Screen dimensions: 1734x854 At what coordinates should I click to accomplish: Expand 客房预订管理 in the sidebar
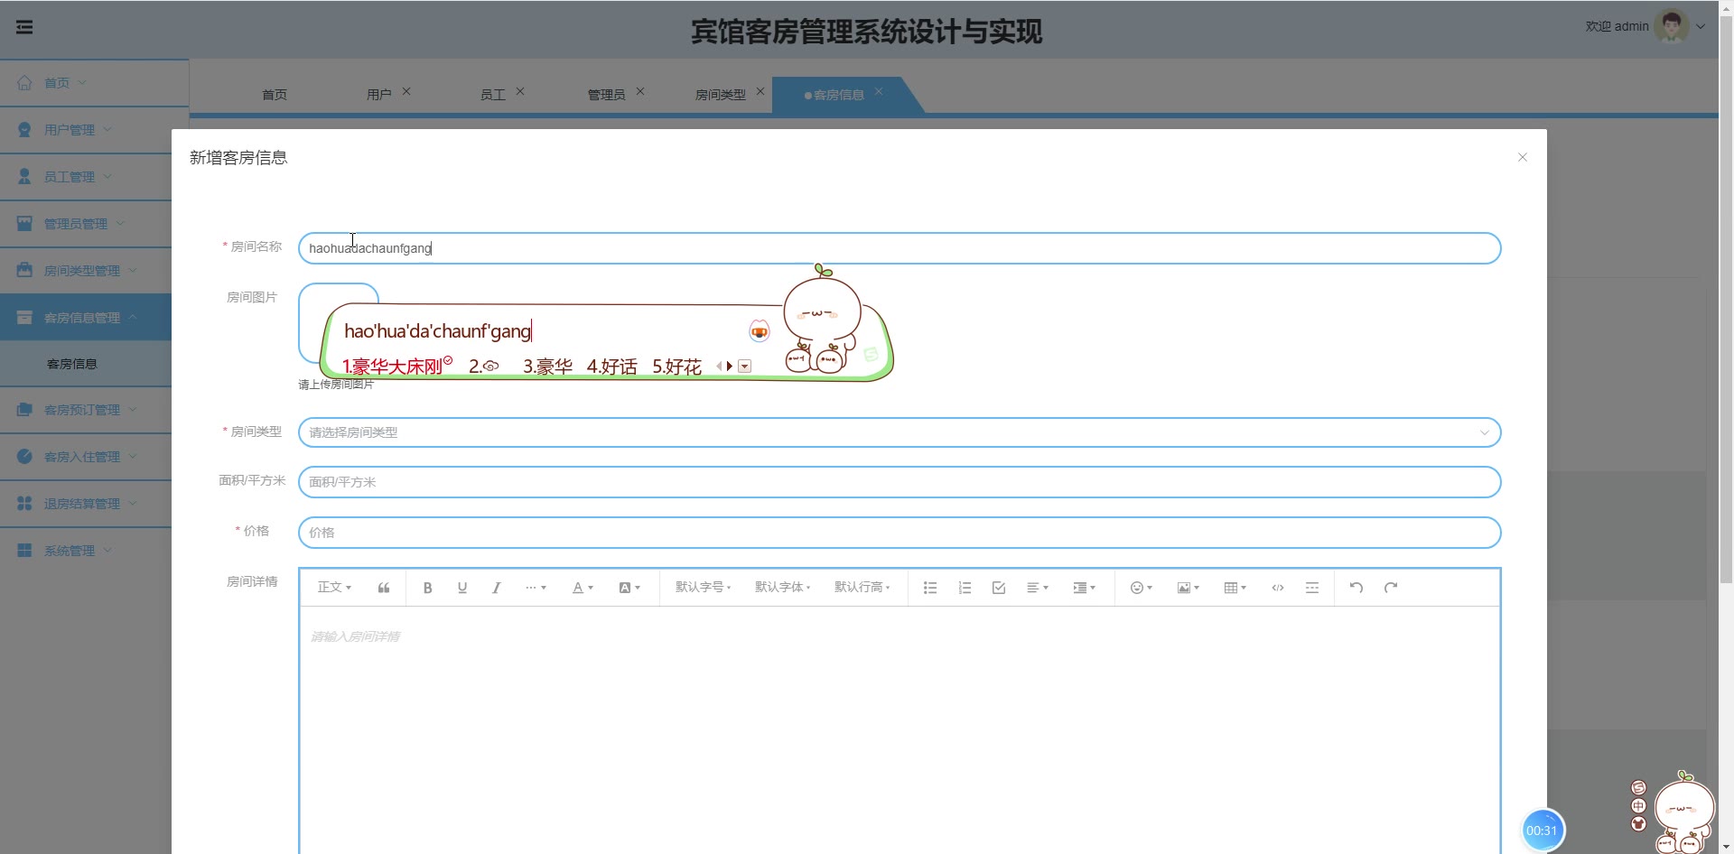(86, 410)
